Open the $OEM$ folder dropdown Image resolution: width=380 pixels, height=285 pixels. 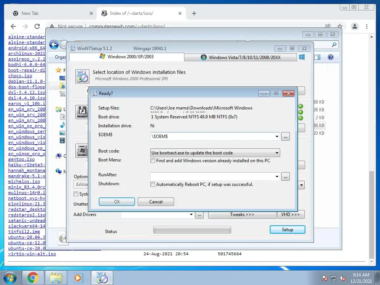277,137
